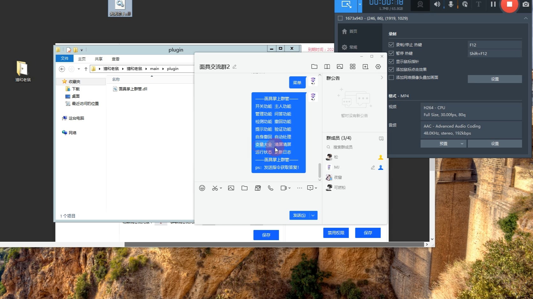Open the 预置 preset dropdown
The image size is (533, 299).
(x=443, y=144)
